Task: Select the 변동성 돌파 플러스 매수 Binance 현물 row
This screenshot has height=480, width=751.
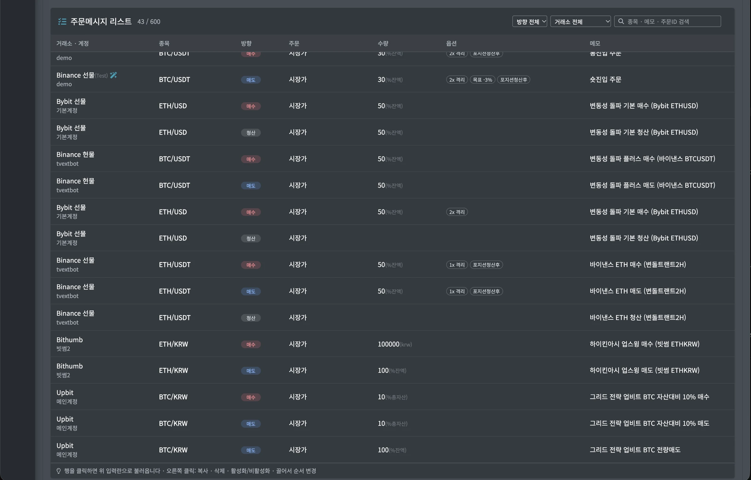Action: point(392,159)
